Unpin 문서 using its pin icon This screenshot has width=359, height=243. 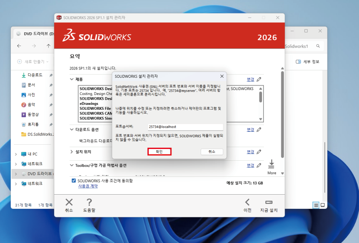(x=51, y=85)
